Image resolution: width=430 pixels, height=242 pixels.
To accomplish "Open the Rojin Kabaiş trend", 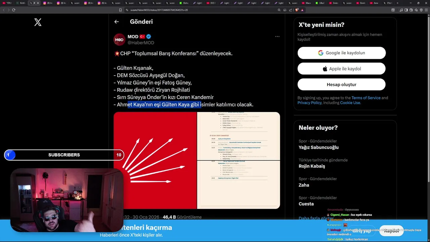I will click(312, 166).
